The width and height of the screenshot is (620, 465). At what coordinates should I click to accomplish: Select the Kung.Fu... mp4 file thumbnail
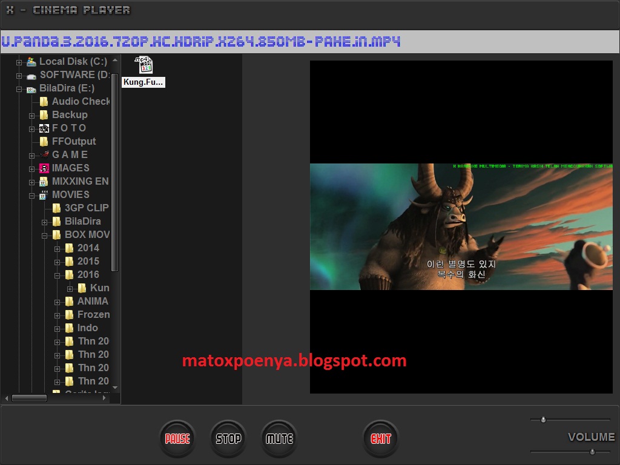(x=143, y=71)
